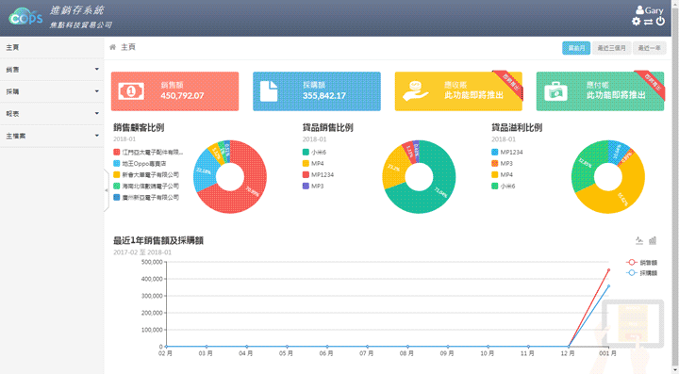Toggle 江門亞太電子配件 legend entry
The width and height of the screenshot is (679, 374).
(148, 153)
